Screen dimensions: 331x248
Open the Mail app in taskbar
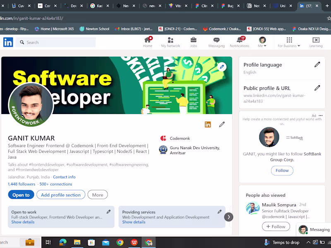tap(106, 243)
